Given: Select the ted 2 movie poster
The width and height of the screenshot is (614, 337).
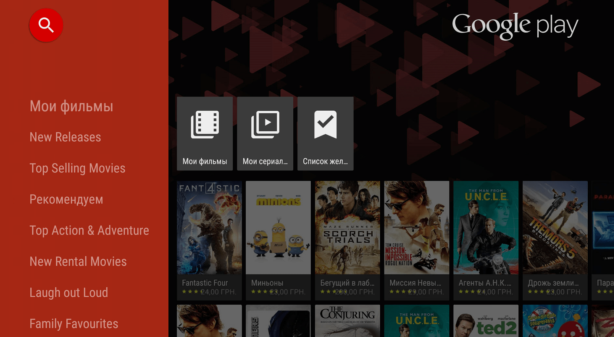Looking at the screenshot, I should pyautogui.click(x=486, y=321).
